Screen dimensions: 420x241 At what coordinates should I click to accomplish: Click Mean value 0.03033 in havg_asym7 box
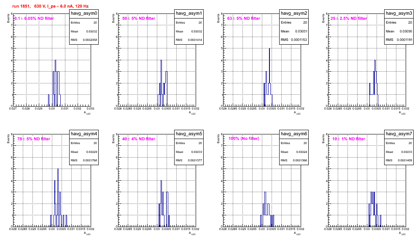(407, 152)
